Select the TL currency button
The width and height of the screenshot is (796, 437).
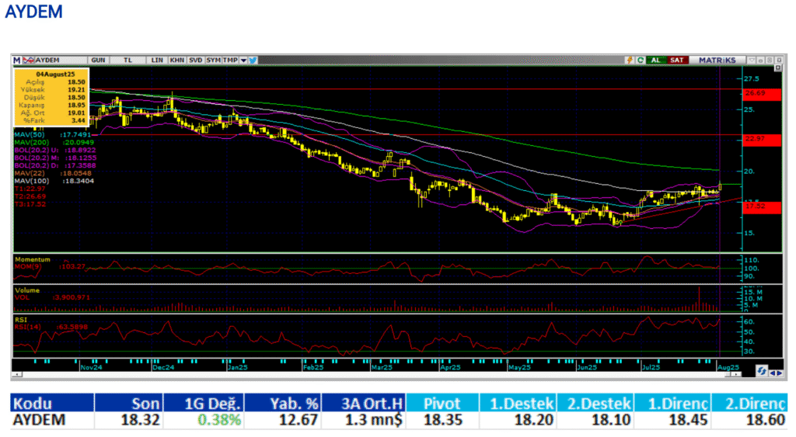(x=127, y=61)
